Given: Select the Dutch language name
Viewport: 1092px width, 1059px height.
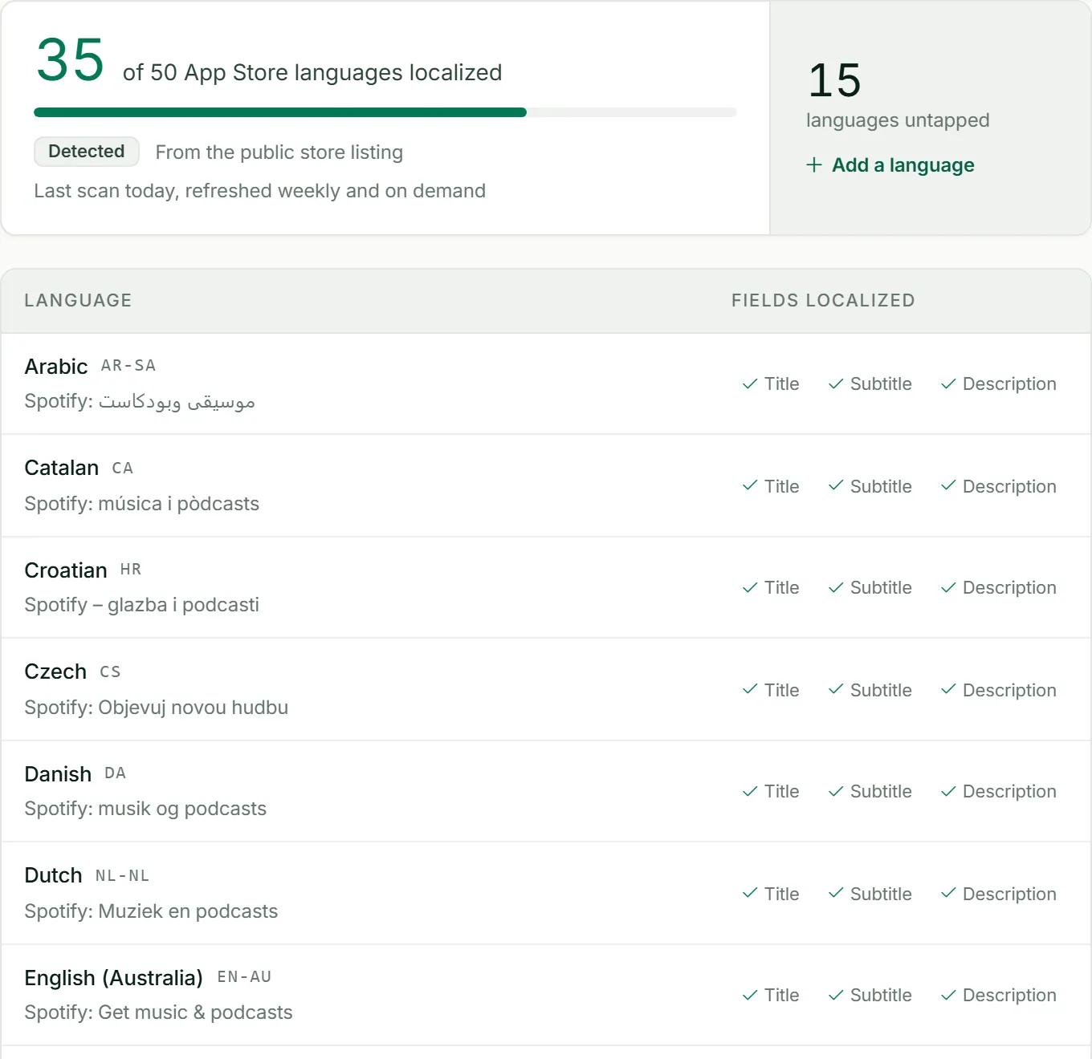Looking at the screenshot, I should tap(53, 875).
